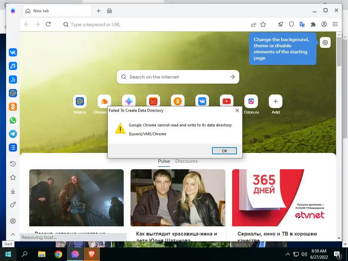Open the AliExpress quick-link tile
This screenshot has width=348, height=261.
[153, 101]
